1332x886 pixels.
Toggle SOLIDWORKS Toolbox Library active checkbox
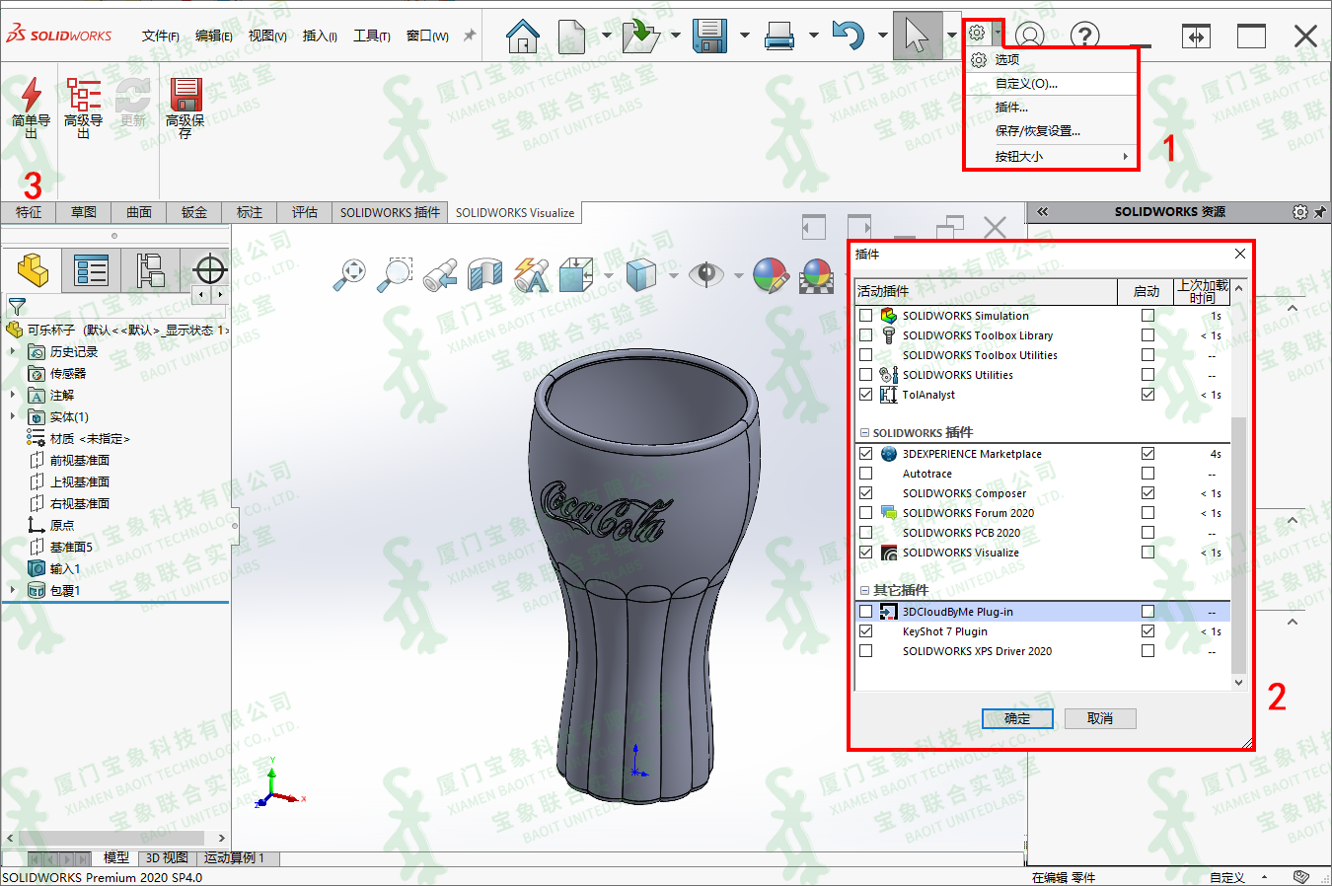point(866,335)
